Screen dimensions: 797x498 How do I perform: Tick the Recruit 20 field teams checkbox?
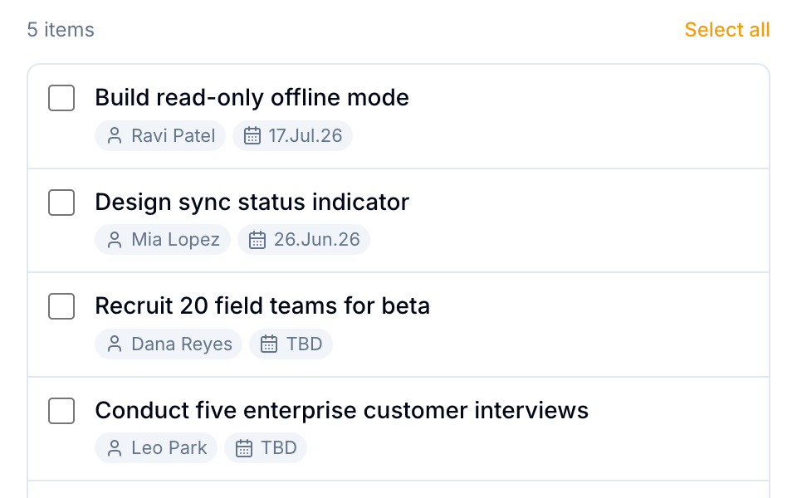click(x=61, y=306)
